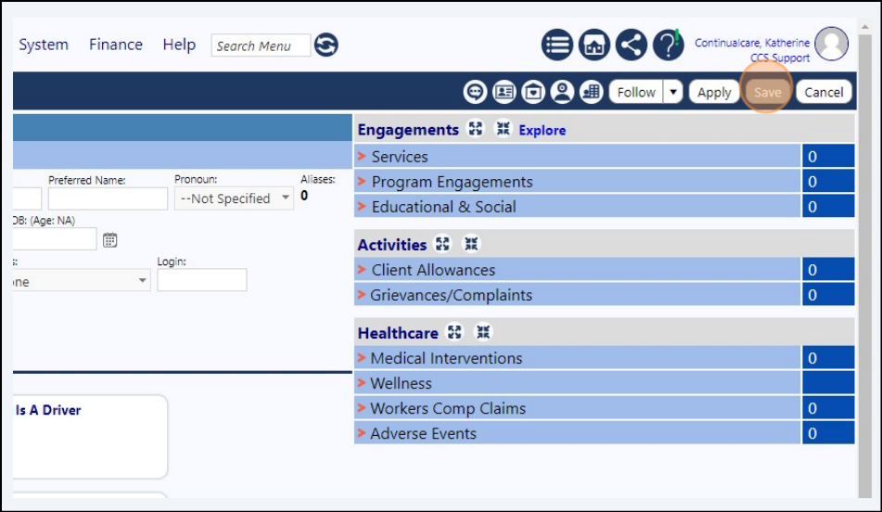
Task: Open the DOB calendar picker icon
Action: 109,240
